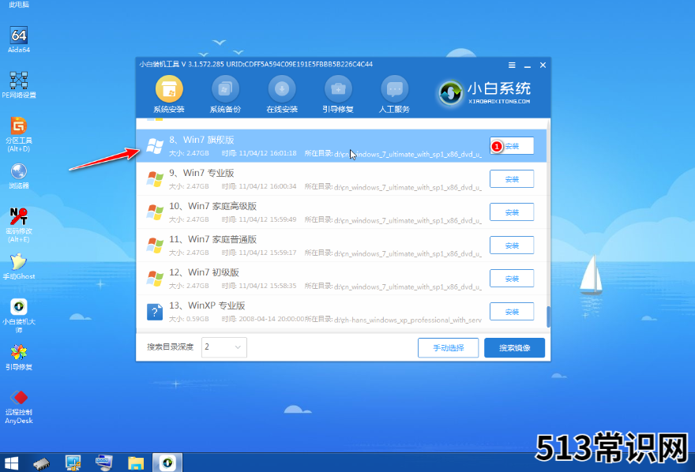Image resolution: width=695 pixels, height=472 pixels.
Task: Click the Windows icon of Win7 家庭普通版
Action: (x=155, y=245)
